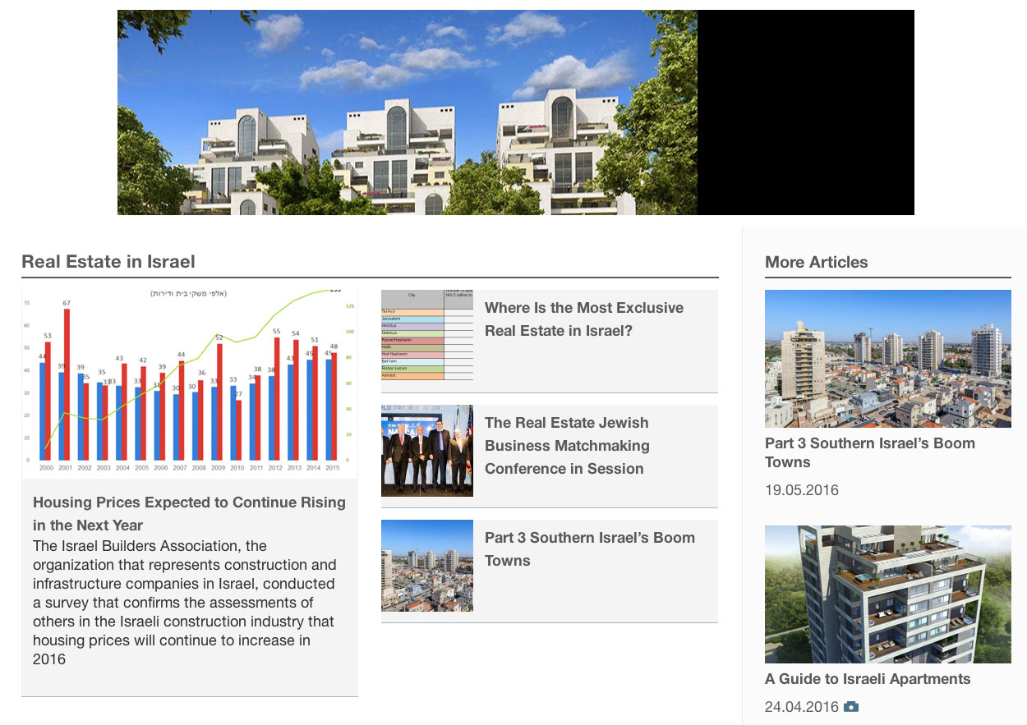Click the city table thumbnail
Screen dimensions: 1027x725
(x=426, y=335)
